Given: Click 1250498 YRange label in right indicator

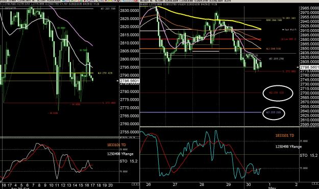Looking at the screenshot, I should tap(288, 147).
